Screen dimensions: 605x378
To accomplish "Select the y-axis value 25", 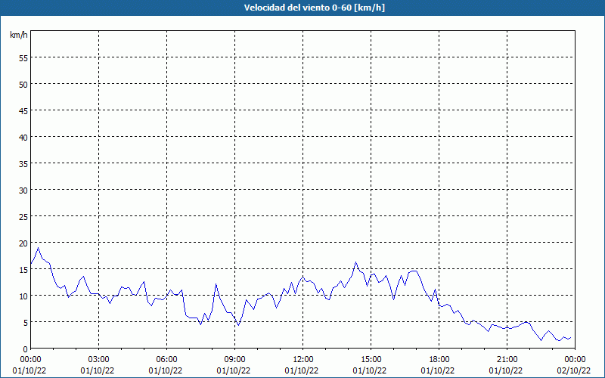I will coord(23,217).
